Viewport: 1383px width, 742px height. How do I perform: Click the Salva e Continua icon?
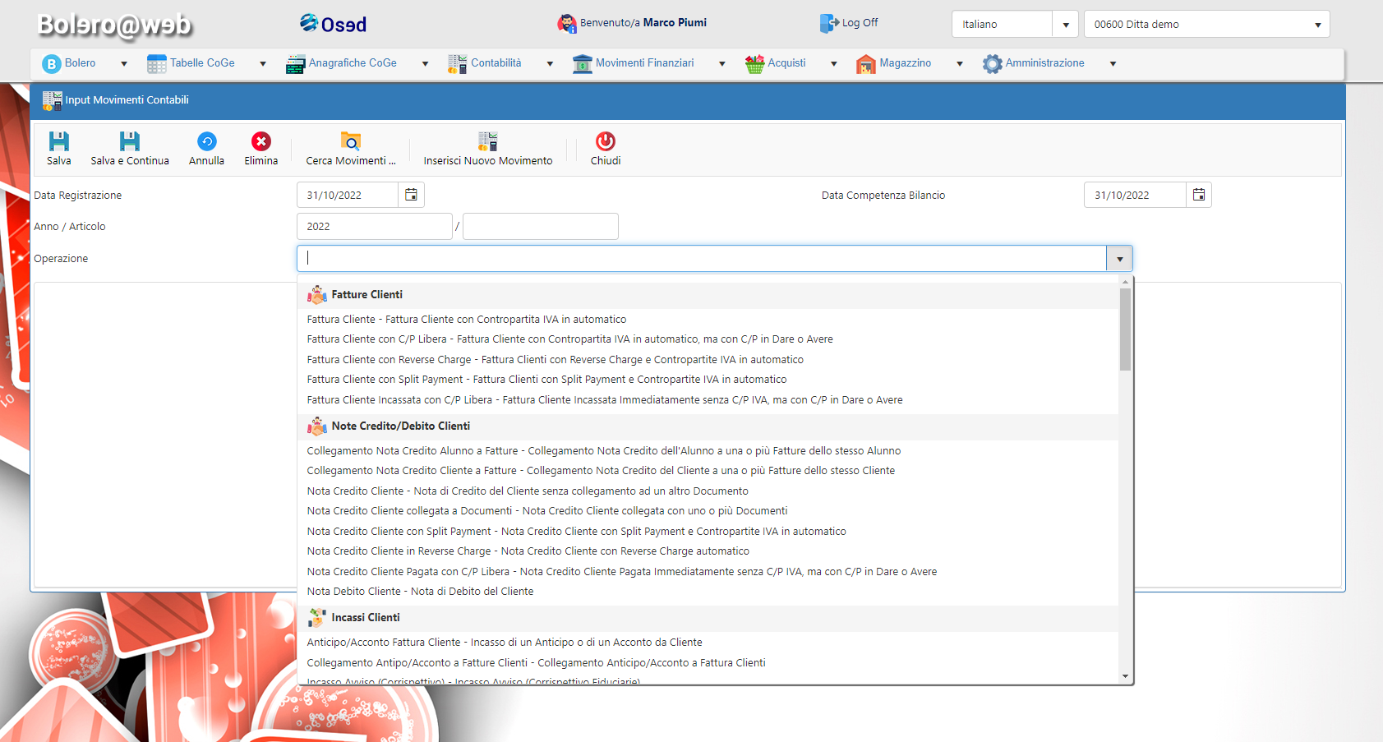coord(130,141)
